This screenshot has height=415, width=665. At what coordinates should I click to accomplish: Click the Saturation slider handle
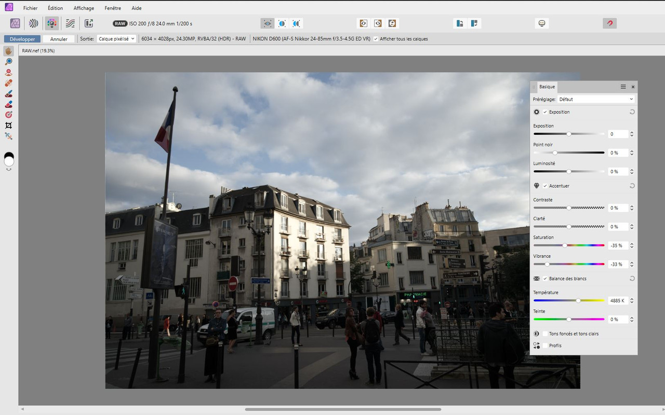coord(565,245)
